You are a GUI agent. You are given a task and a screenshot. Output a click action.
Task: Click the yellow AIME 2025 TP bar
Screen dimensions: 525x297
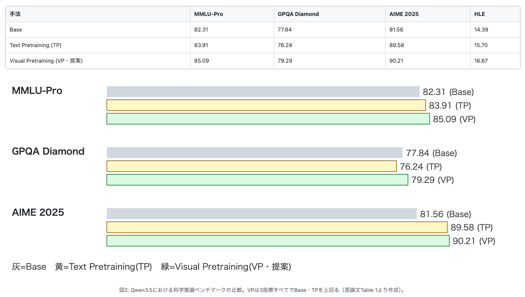point(277,227)
